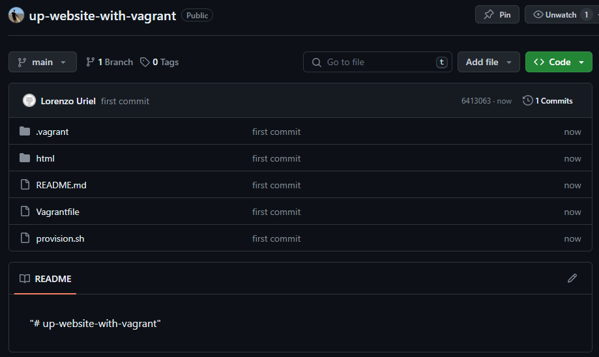The width and height of the screenshot is (599, 357).
Task: Click the tag icon next to 0 Tags
Action: (x=145, y=62)
